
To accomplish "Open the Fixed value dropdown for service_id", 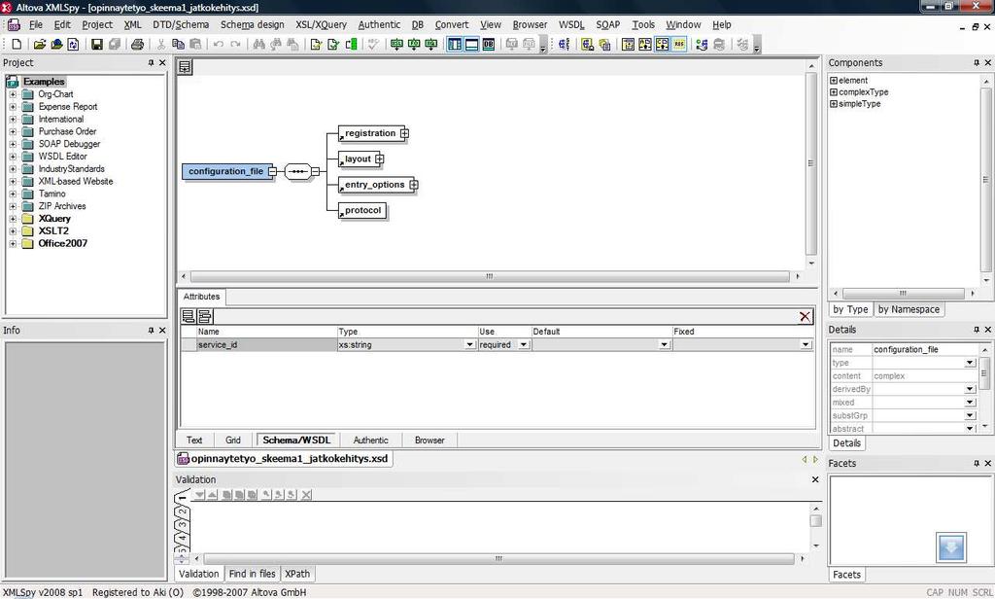I will coord(806,345).
